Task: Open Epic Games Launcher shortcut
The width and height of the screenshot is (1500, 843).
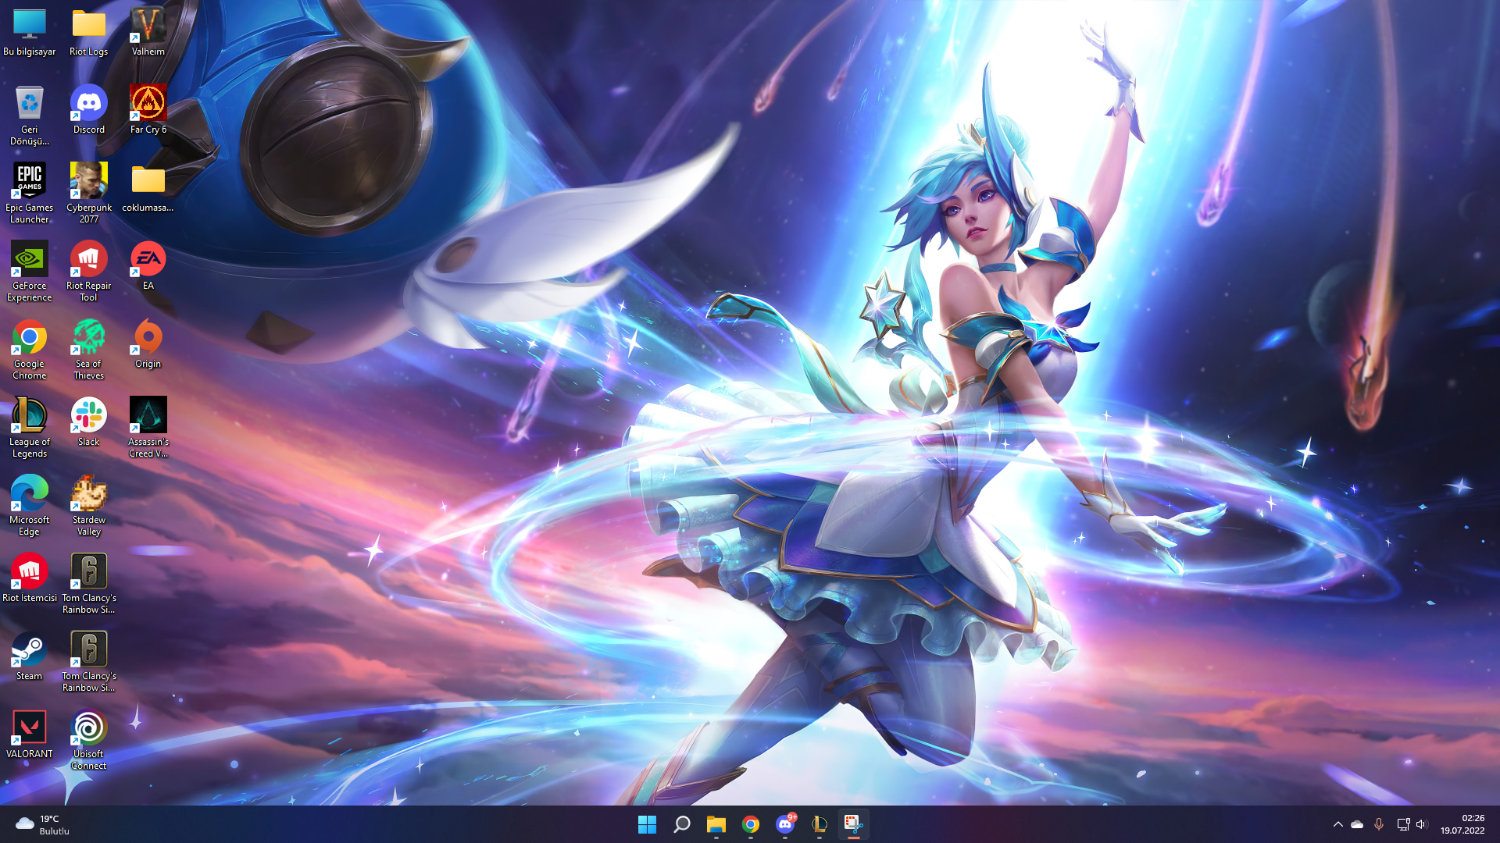Action: [x=30, y=194]
